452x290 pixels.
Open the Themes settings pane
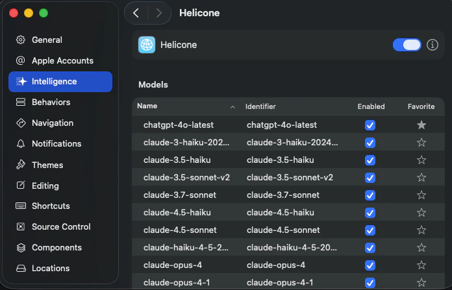[x=60, y=165]
